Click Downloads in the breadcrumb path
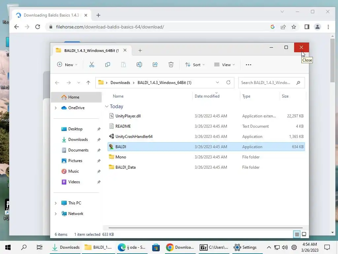338x254 pixels. 120,82
